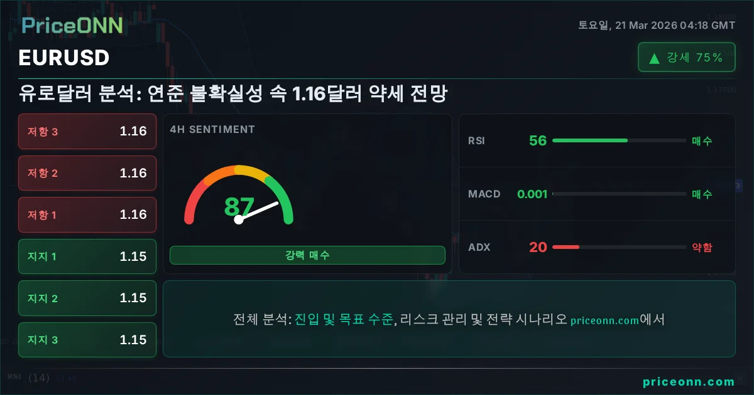Click the 4H SENTIMENT label
The width and height of the screenshot is (754, 395).
(x=212, y=129)
